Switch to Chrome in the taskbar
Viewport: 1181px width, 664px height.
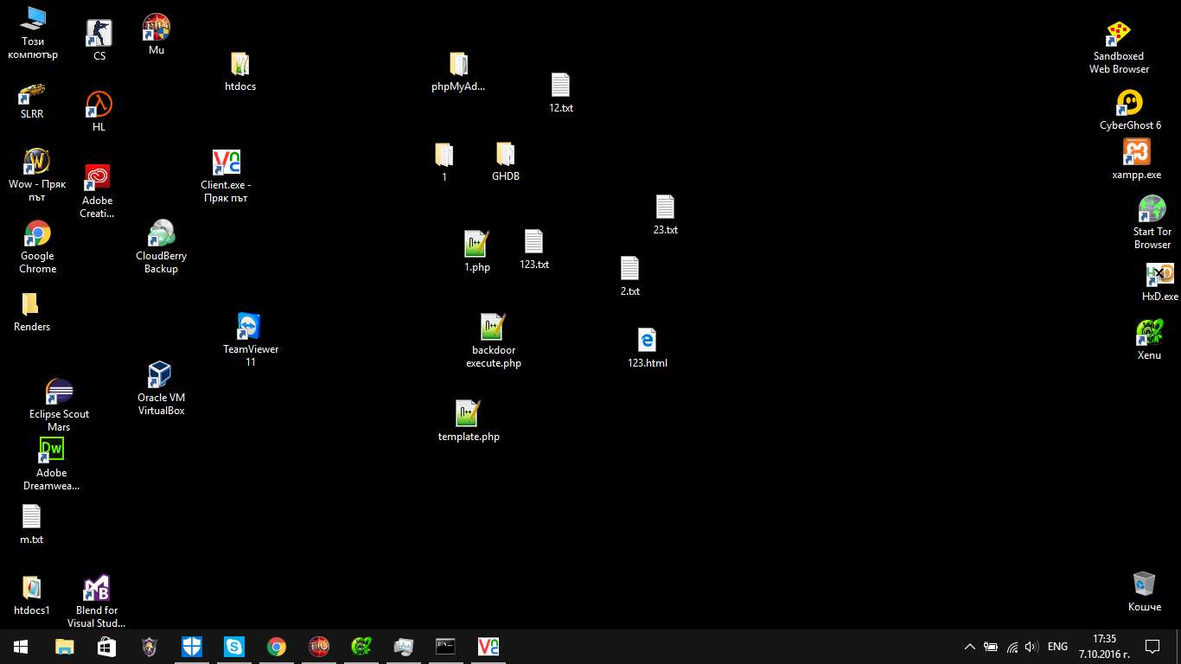pos(276,647)
